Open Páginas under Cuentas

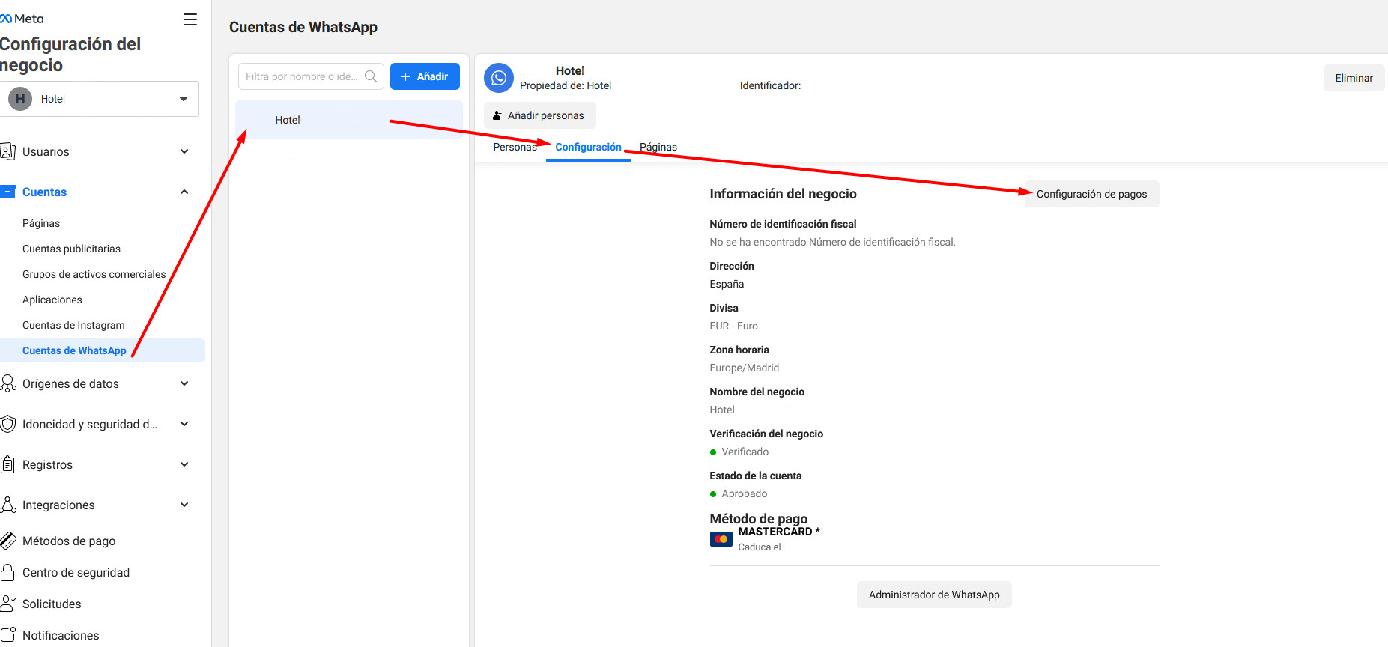point(41,223)
